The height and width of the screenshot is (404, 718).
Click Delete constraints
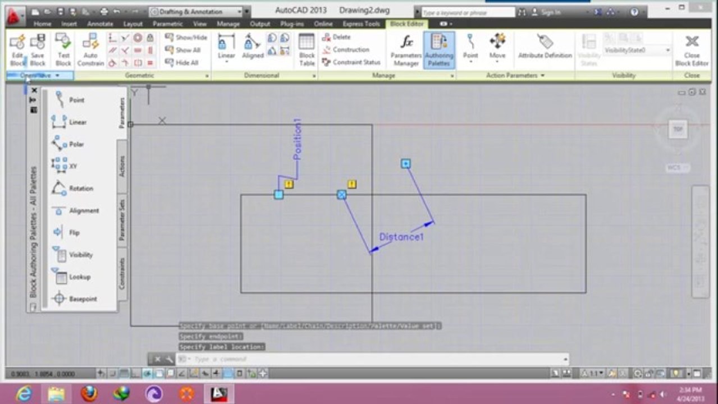(x=336, y=37)
